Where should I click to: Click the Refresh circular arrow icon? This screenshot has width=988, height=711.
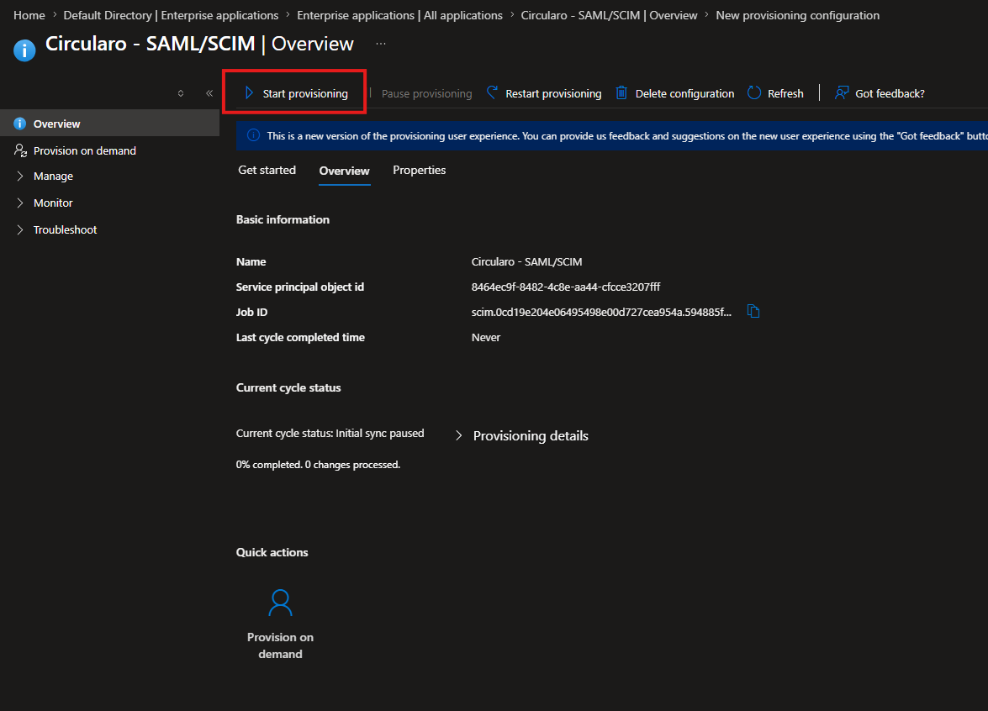754,92
